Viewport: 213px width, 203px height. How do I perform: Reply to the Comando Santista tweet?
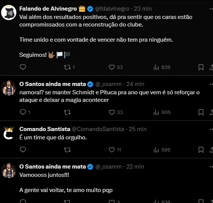[x=23, y=150]
